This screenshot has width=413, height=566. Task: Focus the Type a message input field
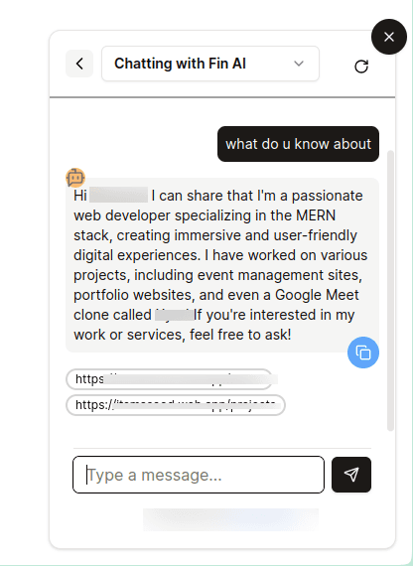coord(199,475)
